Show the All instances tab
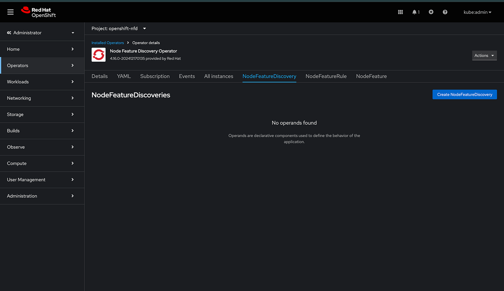Viewport: 504px width, 291px height. pyautogui.click(x=219, y=76)
